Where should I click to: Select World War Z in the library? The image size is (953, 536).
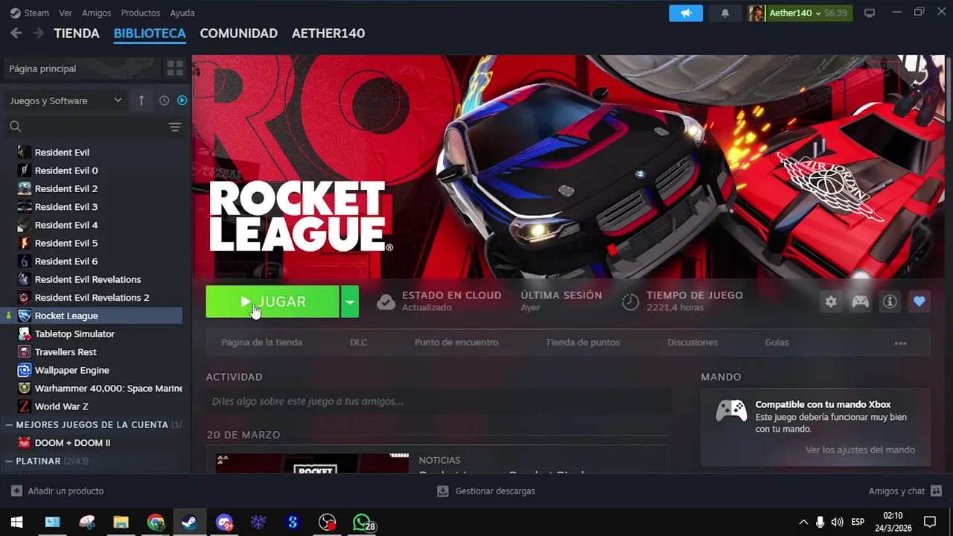pyautogui.click(x=61, y=406)
